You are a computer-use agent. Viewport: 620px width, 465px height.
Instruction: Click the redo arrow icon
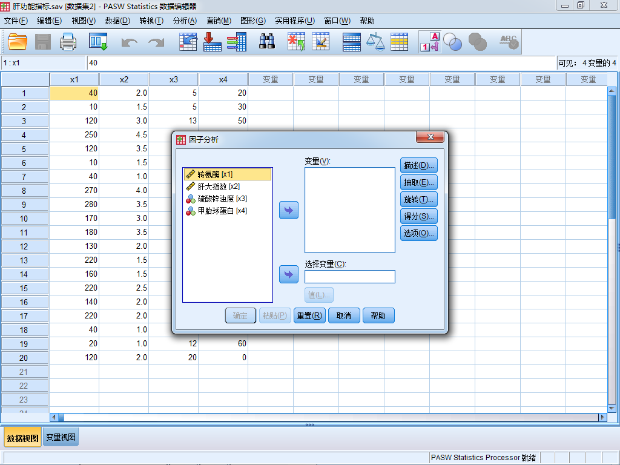click(x=156, y=42)
